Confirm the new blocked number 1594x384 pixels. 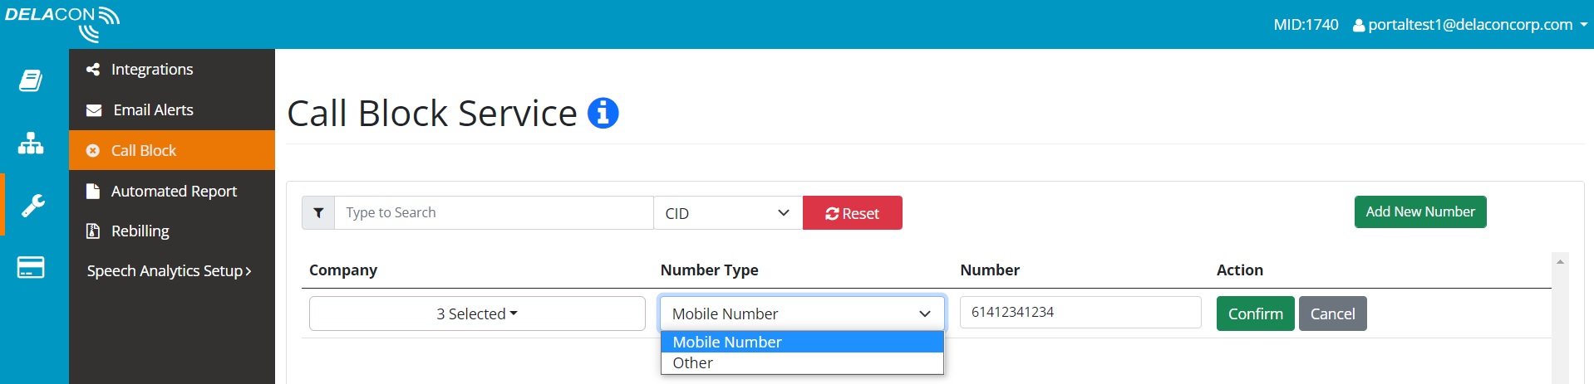pyautogui.click(x=1255, y=314)
